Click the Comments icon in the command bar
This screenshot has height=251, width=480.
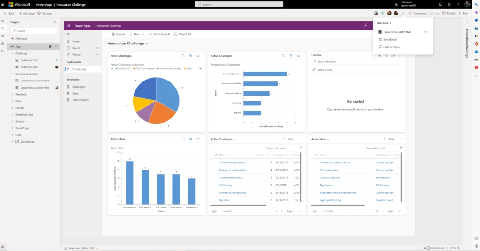(411, 13)
